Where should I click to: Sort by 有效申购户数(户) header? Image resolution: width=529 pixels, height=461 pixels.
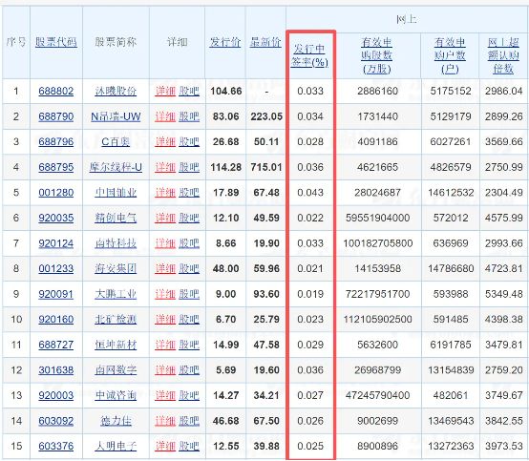point(450,55)
